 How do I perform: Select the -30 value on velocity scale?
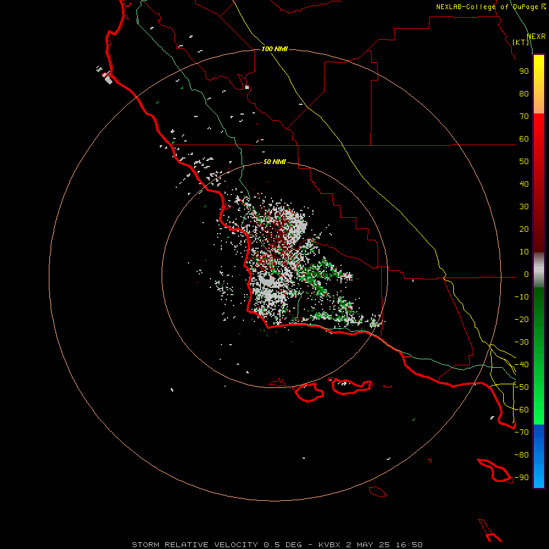pos(522,342)
